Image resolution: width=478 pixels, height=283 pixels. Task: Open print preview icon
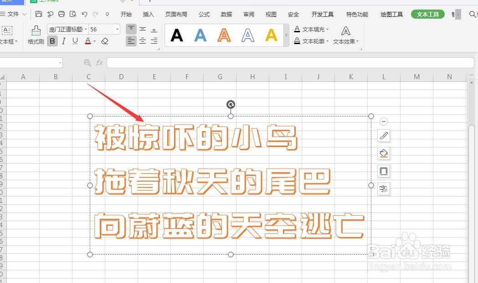click(x=73, y=14)
